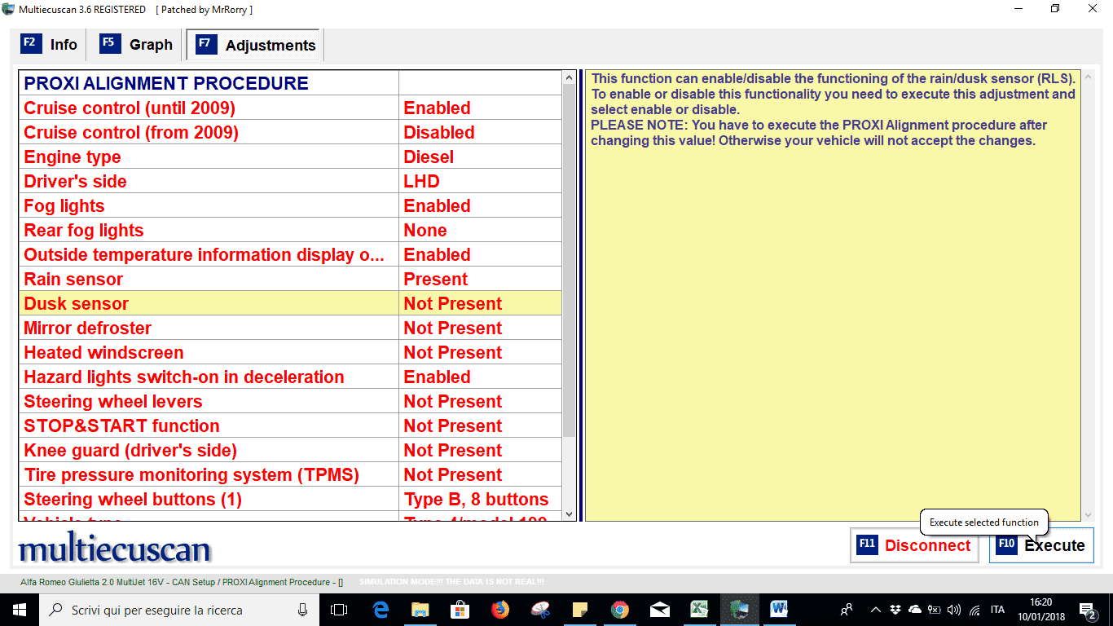
Task: Select the STOP&START function adjustment
Action: point(209,425)
